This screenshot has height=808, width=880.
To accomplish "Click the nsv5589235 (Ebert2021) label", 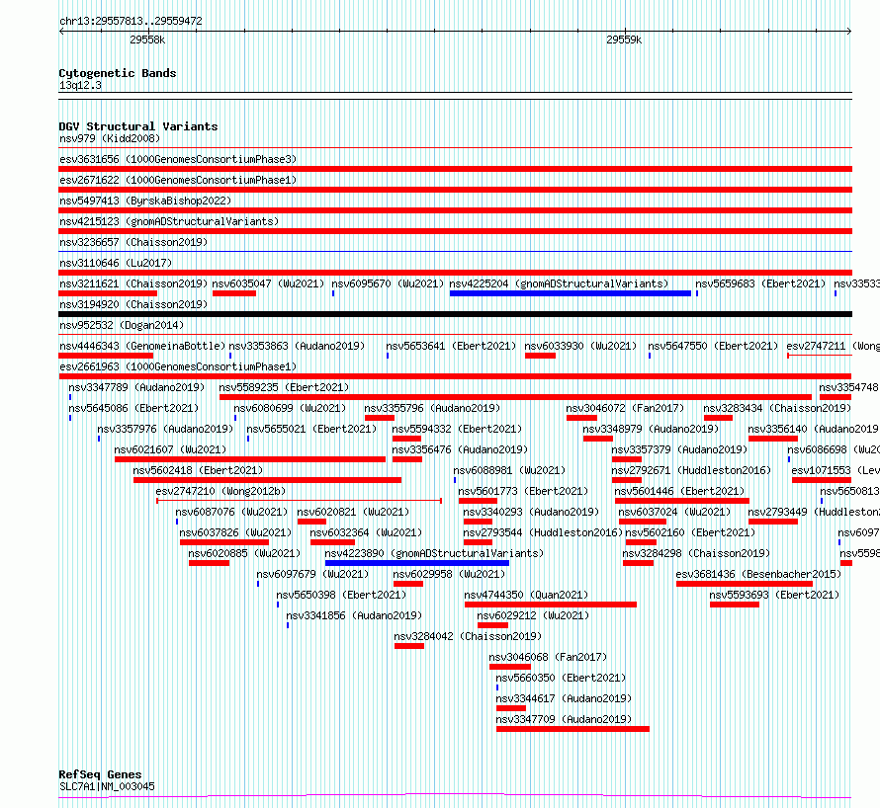I will [x=284, y=387].
